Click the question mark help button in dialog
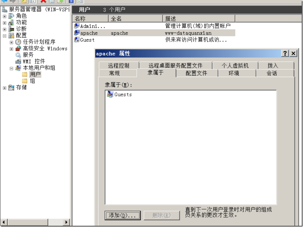303x227 pixels. (285, 53)
